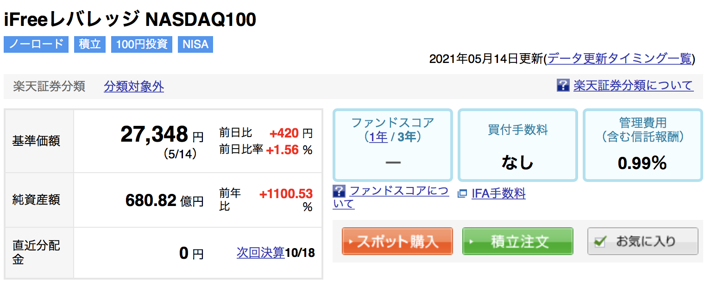Open the IFA手数料 link

coord(498,193)
